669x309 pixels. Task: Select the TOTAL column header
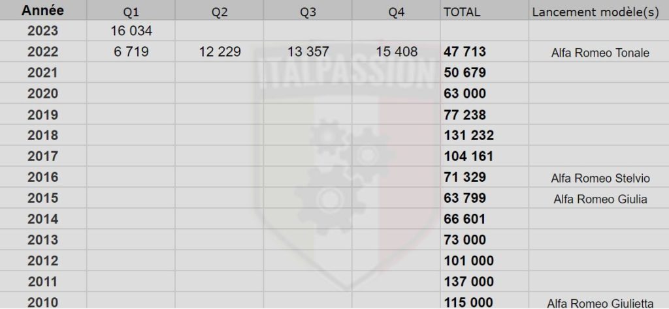[485, 10]
